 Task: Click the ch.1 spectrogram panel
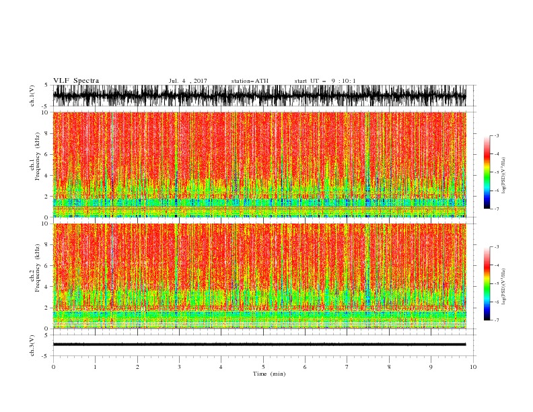pyautogui.click(x=259, y=164)
